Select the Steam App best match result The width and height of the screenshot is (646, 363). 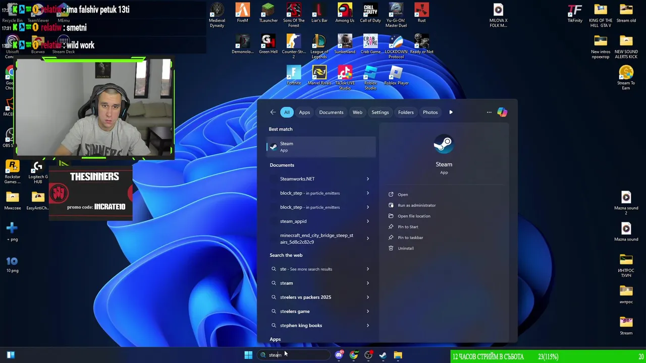click(x=321, y=147)
